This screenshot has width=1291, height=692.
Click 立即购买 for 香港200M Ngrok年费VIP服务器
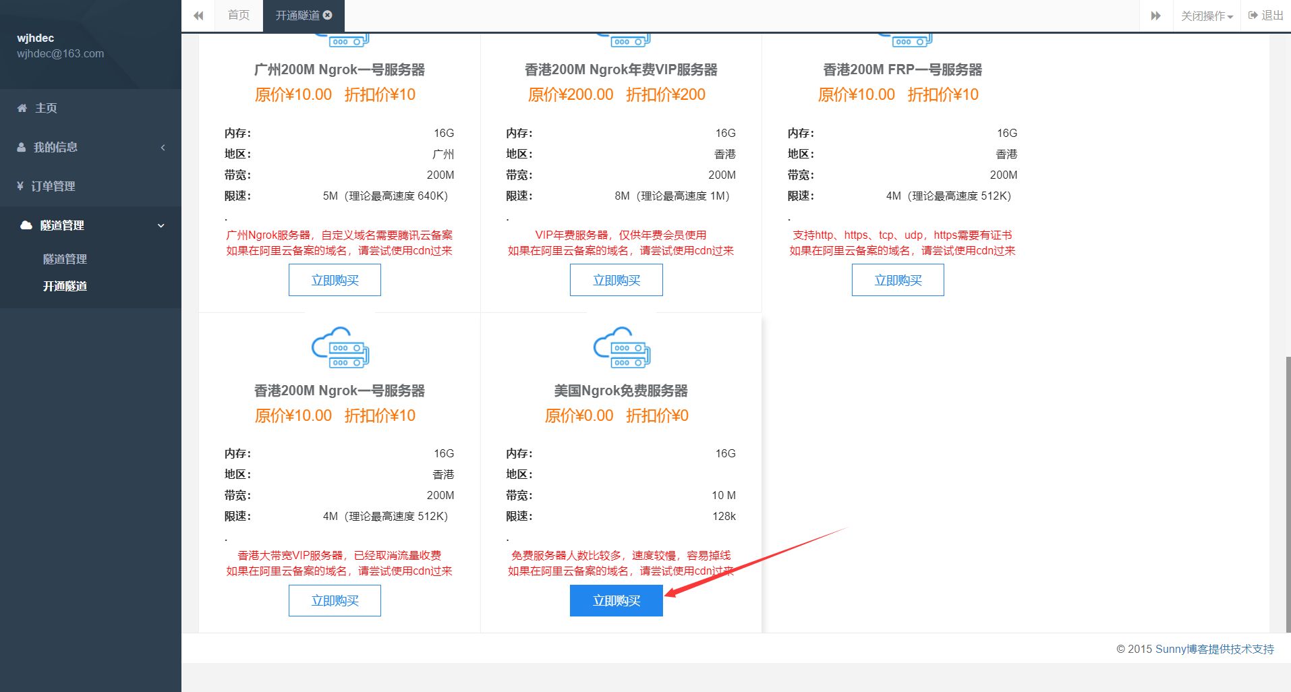(616, 280)
